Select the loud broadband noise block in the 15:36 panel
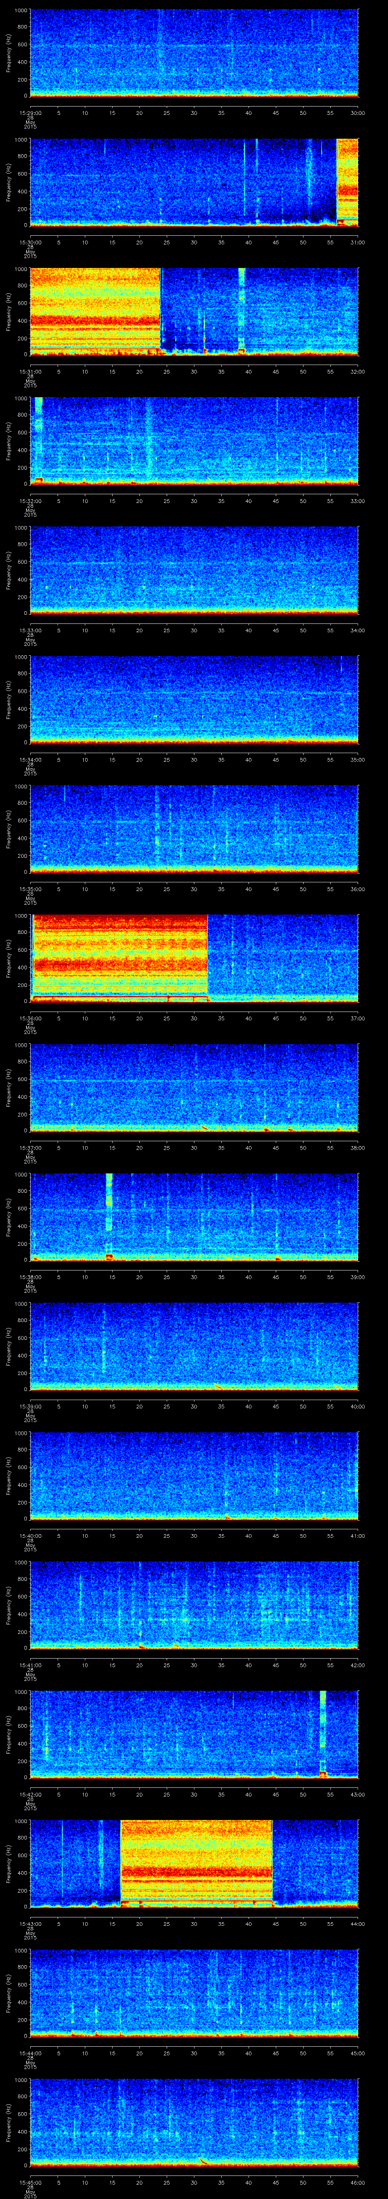 click(x=119, y=958)
